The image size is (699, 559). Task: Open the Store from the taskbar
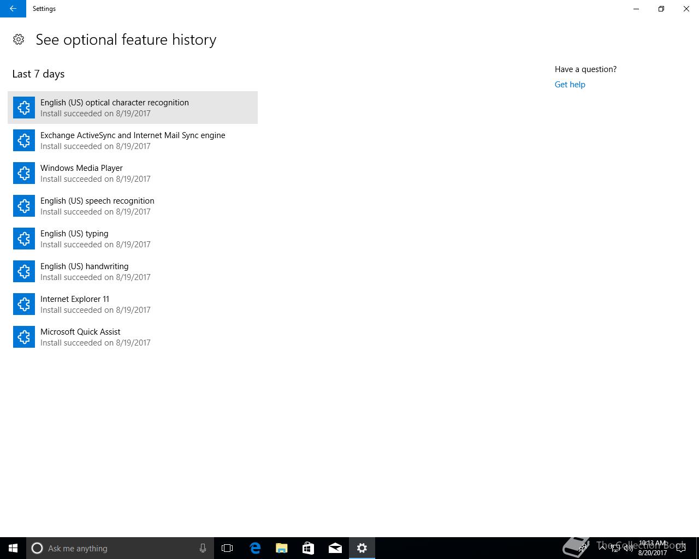pyautogui.click(x=309, y=548)
